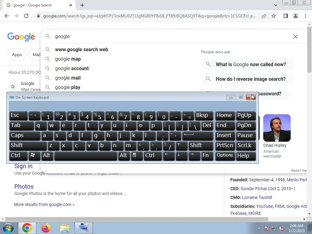Click the Google logo
312x234 pixels.
pos(21,37)
